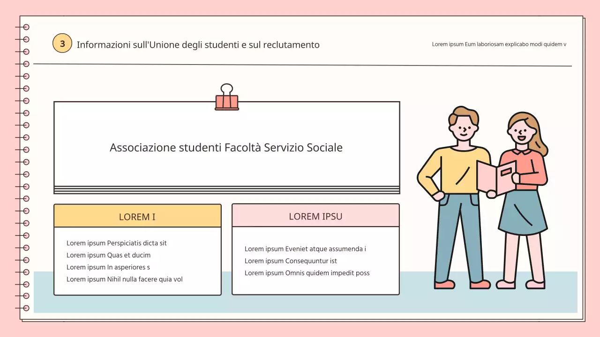Click the 'Lorem ipsum Nihil nulla facere' line
600x337 pixels.
click(x=124, y=279)
